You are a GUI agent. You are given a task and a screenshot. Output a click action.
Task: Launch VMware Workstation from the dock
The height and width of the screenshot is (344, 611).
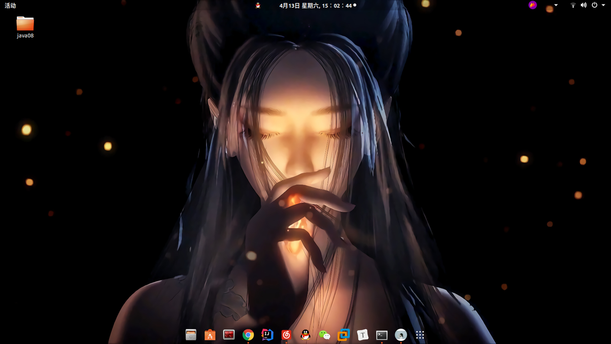343,335
